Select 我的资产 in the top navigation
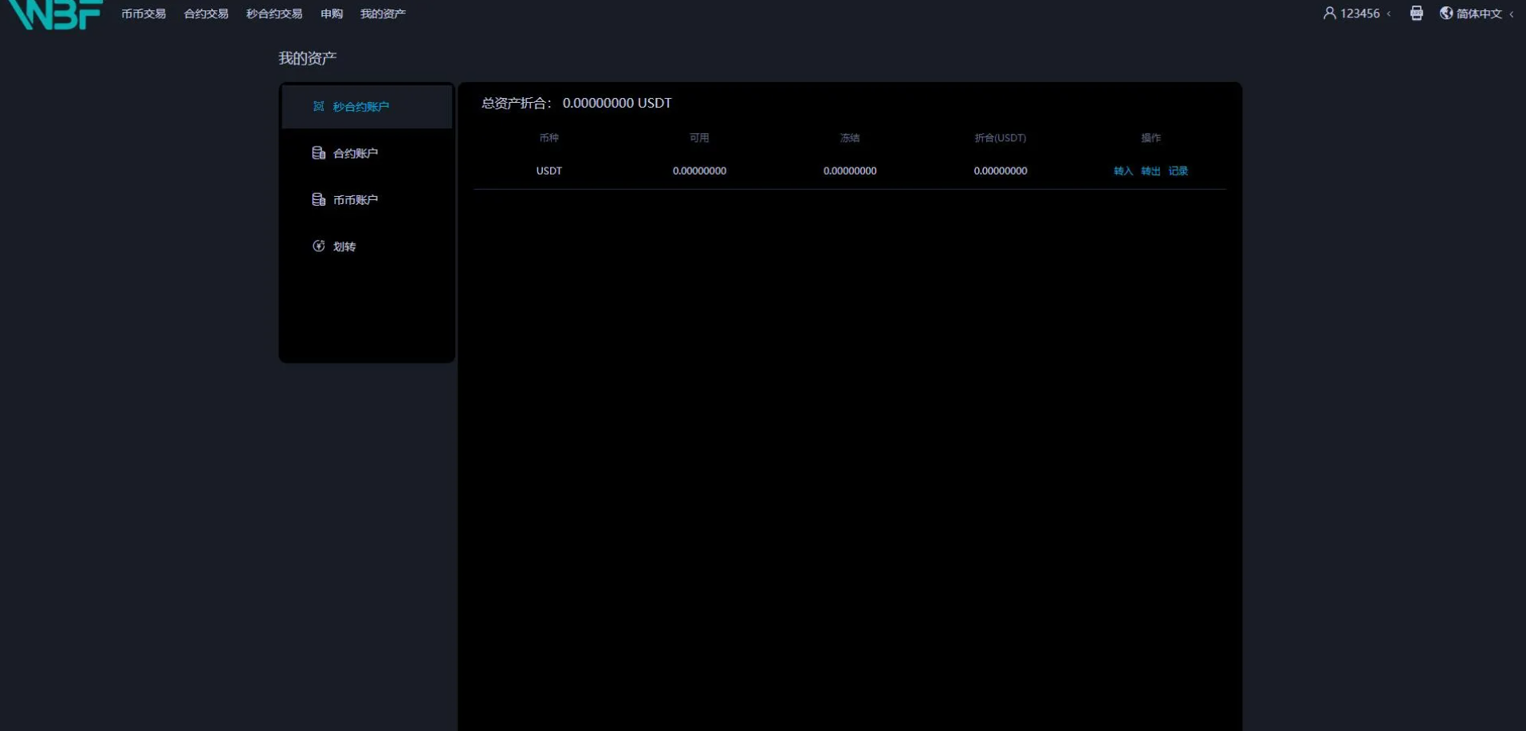 [383, 14]
